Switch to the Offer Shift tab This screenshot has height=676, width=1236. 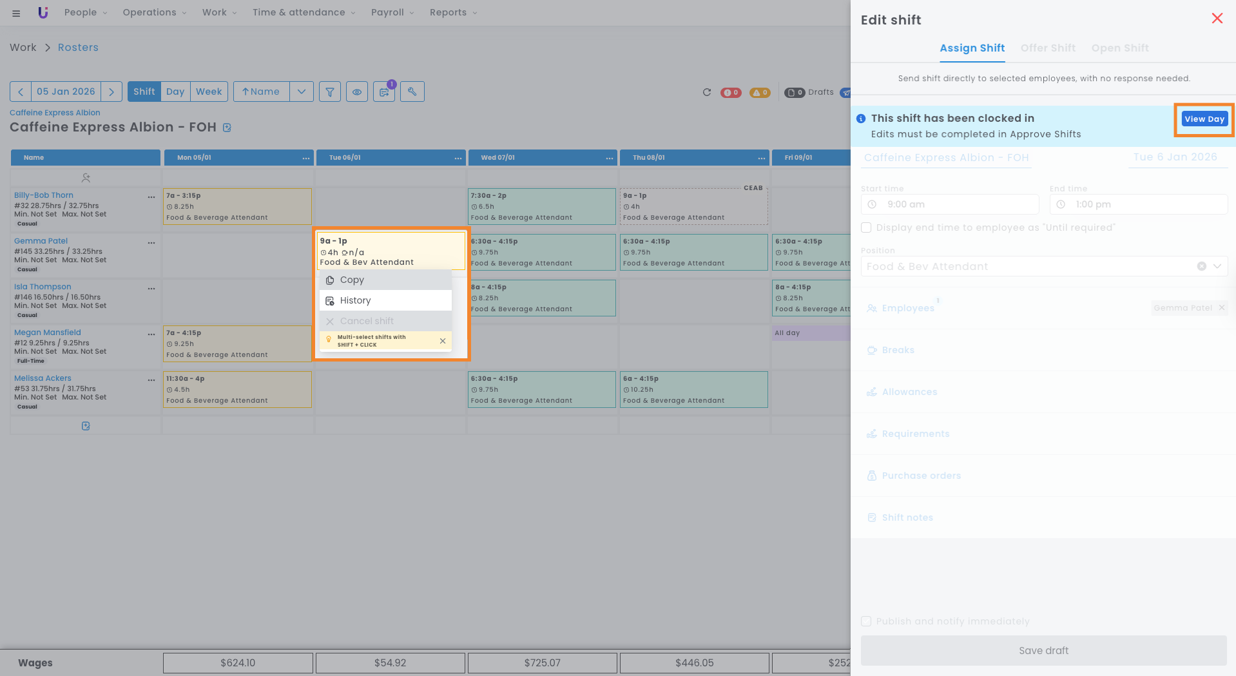[1048, 48]
